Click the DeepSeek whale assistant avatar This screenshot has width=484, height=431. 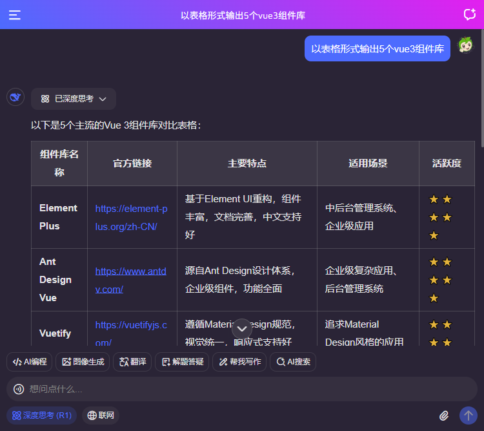click(15, 97)
